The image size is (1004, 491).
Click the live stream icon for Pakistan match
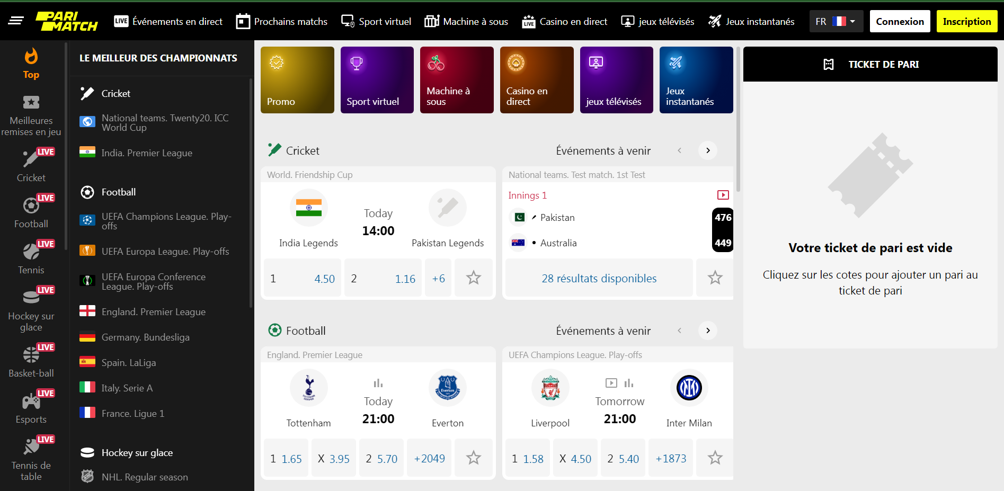tap(723, 195)
